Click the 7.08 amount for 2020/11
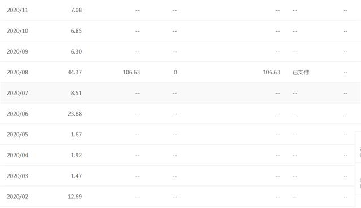Viewport: 361px width, 208px height. pyautogui.click(x=76, y=10)
